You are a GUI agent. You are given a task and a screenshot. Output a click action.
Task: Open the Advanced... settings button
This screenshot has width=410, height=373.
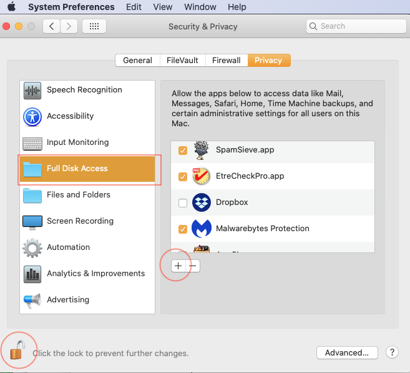[347, 353]
